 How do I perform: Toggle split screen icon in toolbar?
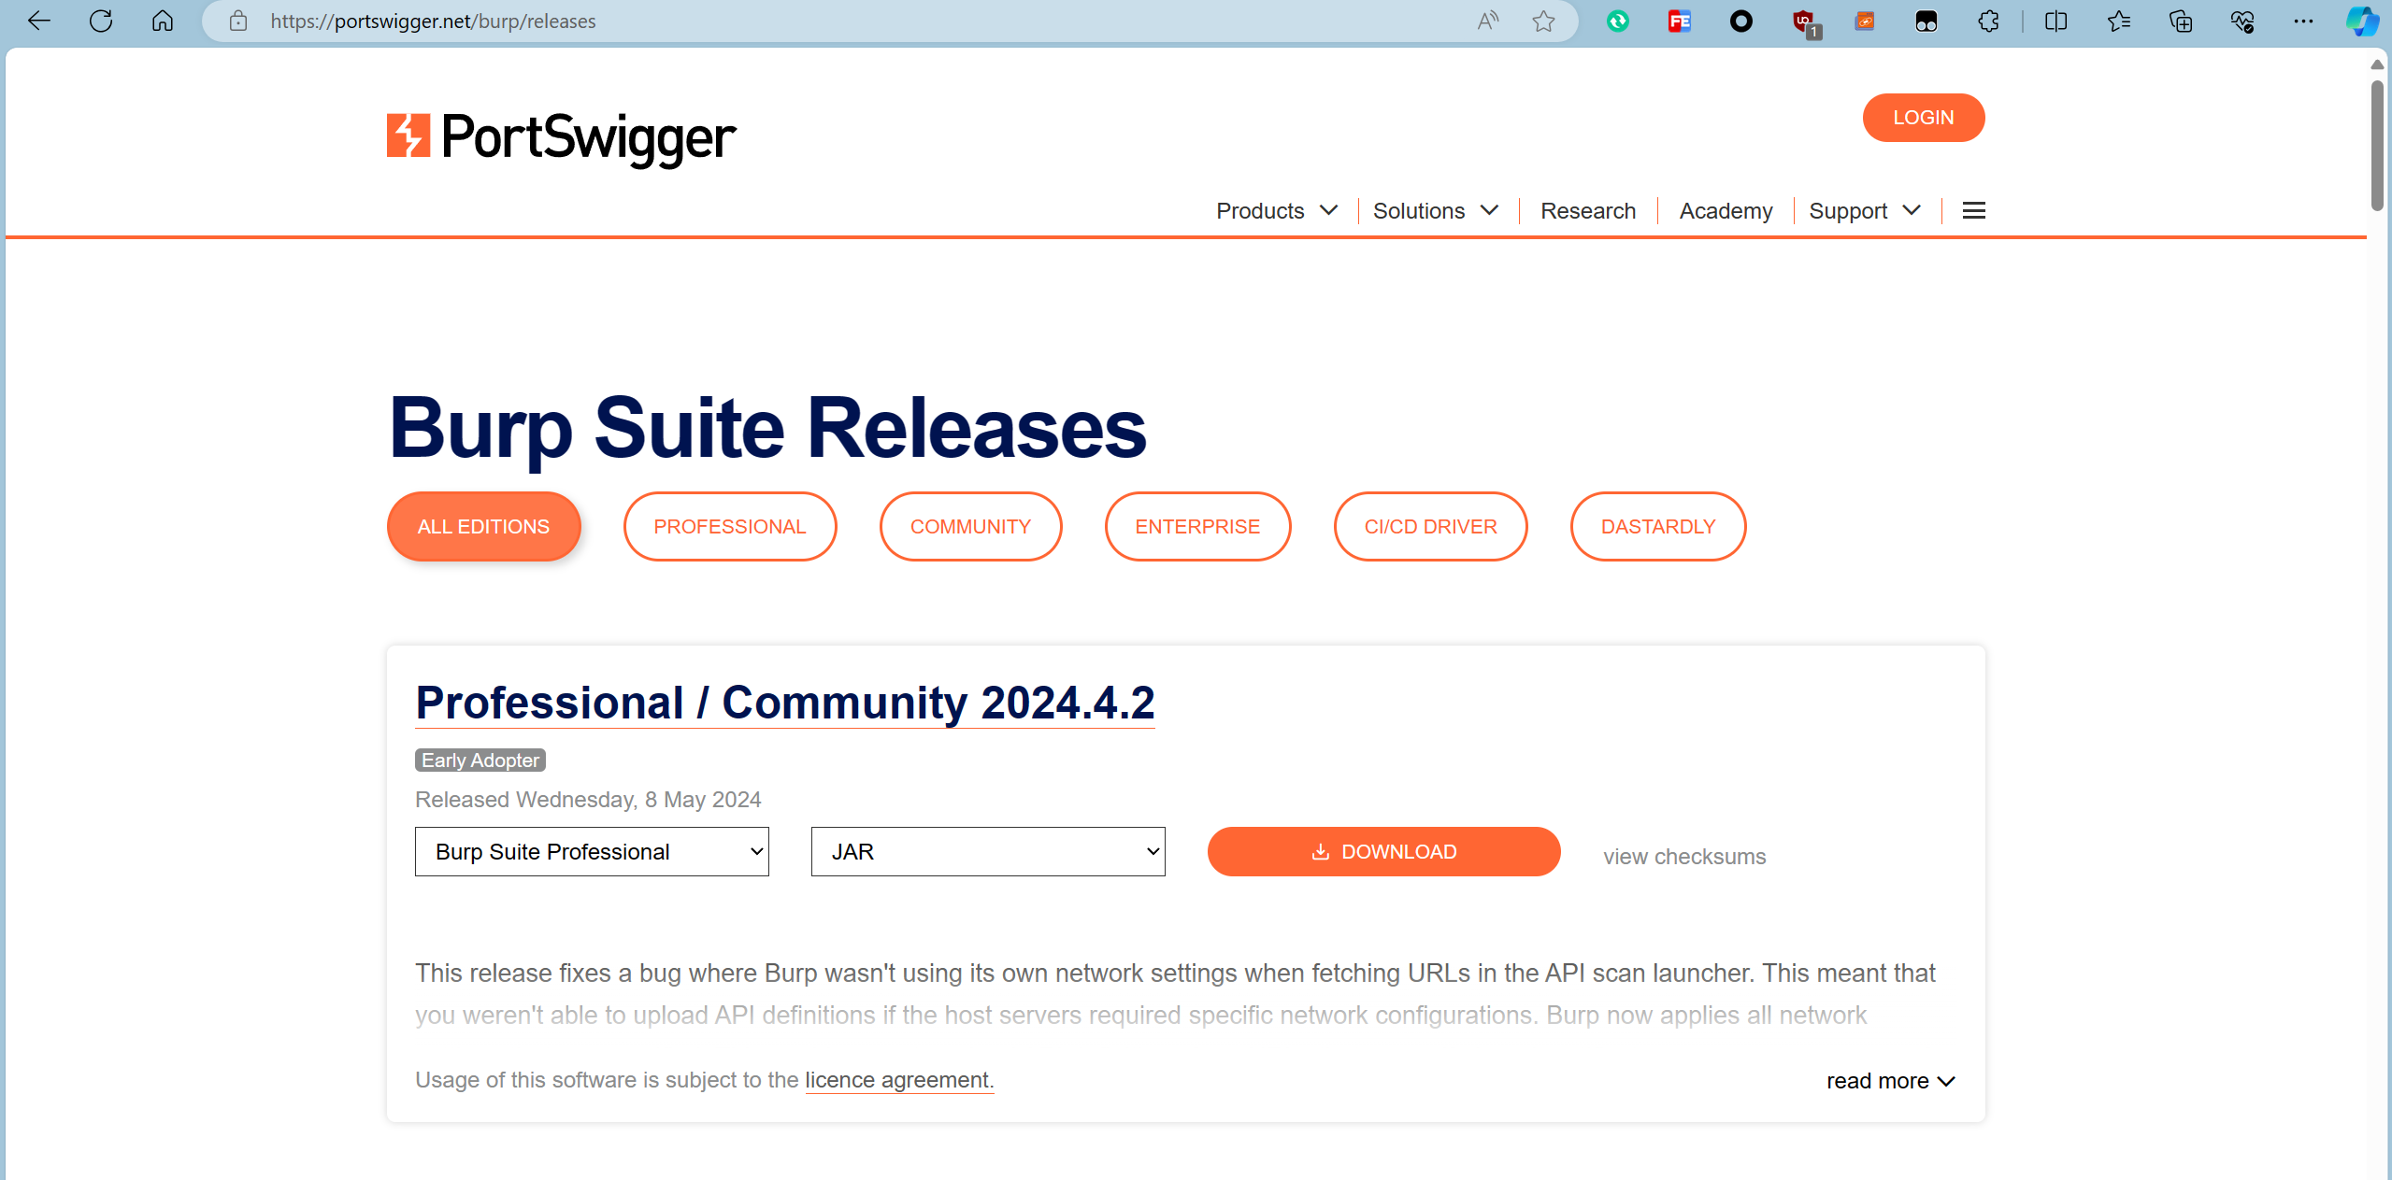point(2055,21)
